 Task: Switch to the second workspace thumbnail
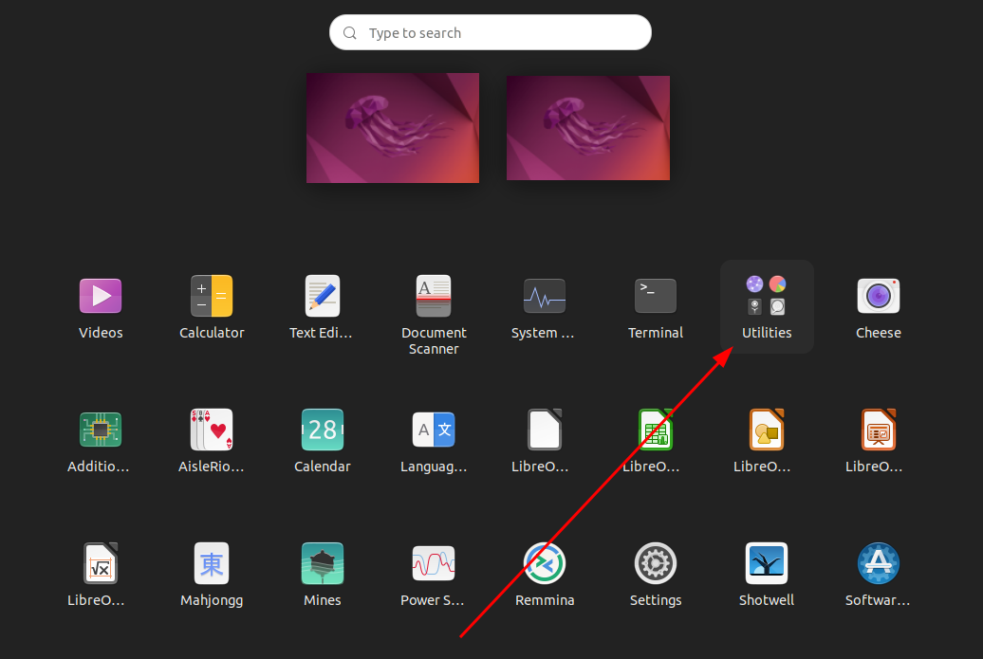588,127
